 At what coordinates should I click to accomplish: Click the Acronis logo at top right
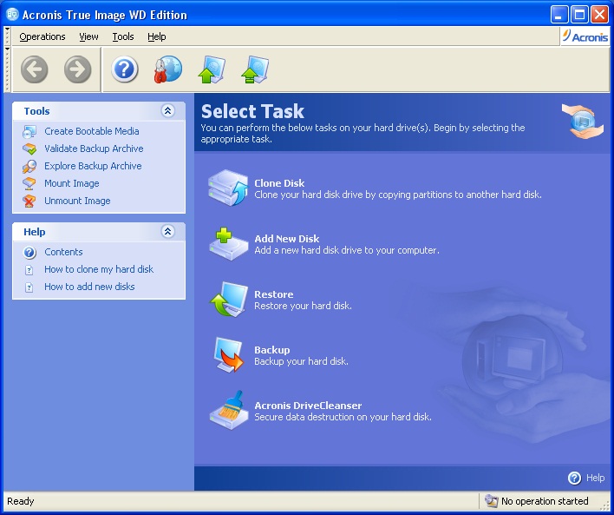pos(585,36)
